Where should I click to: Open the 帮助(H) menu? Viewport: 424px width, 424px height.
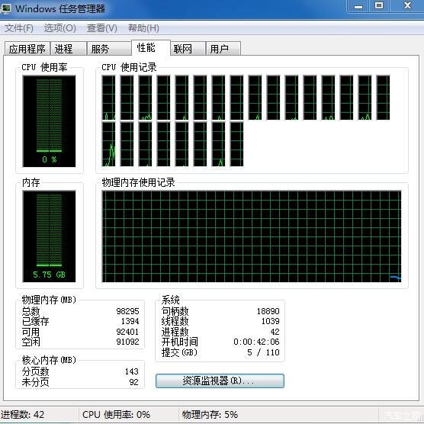tap(143, 28)
